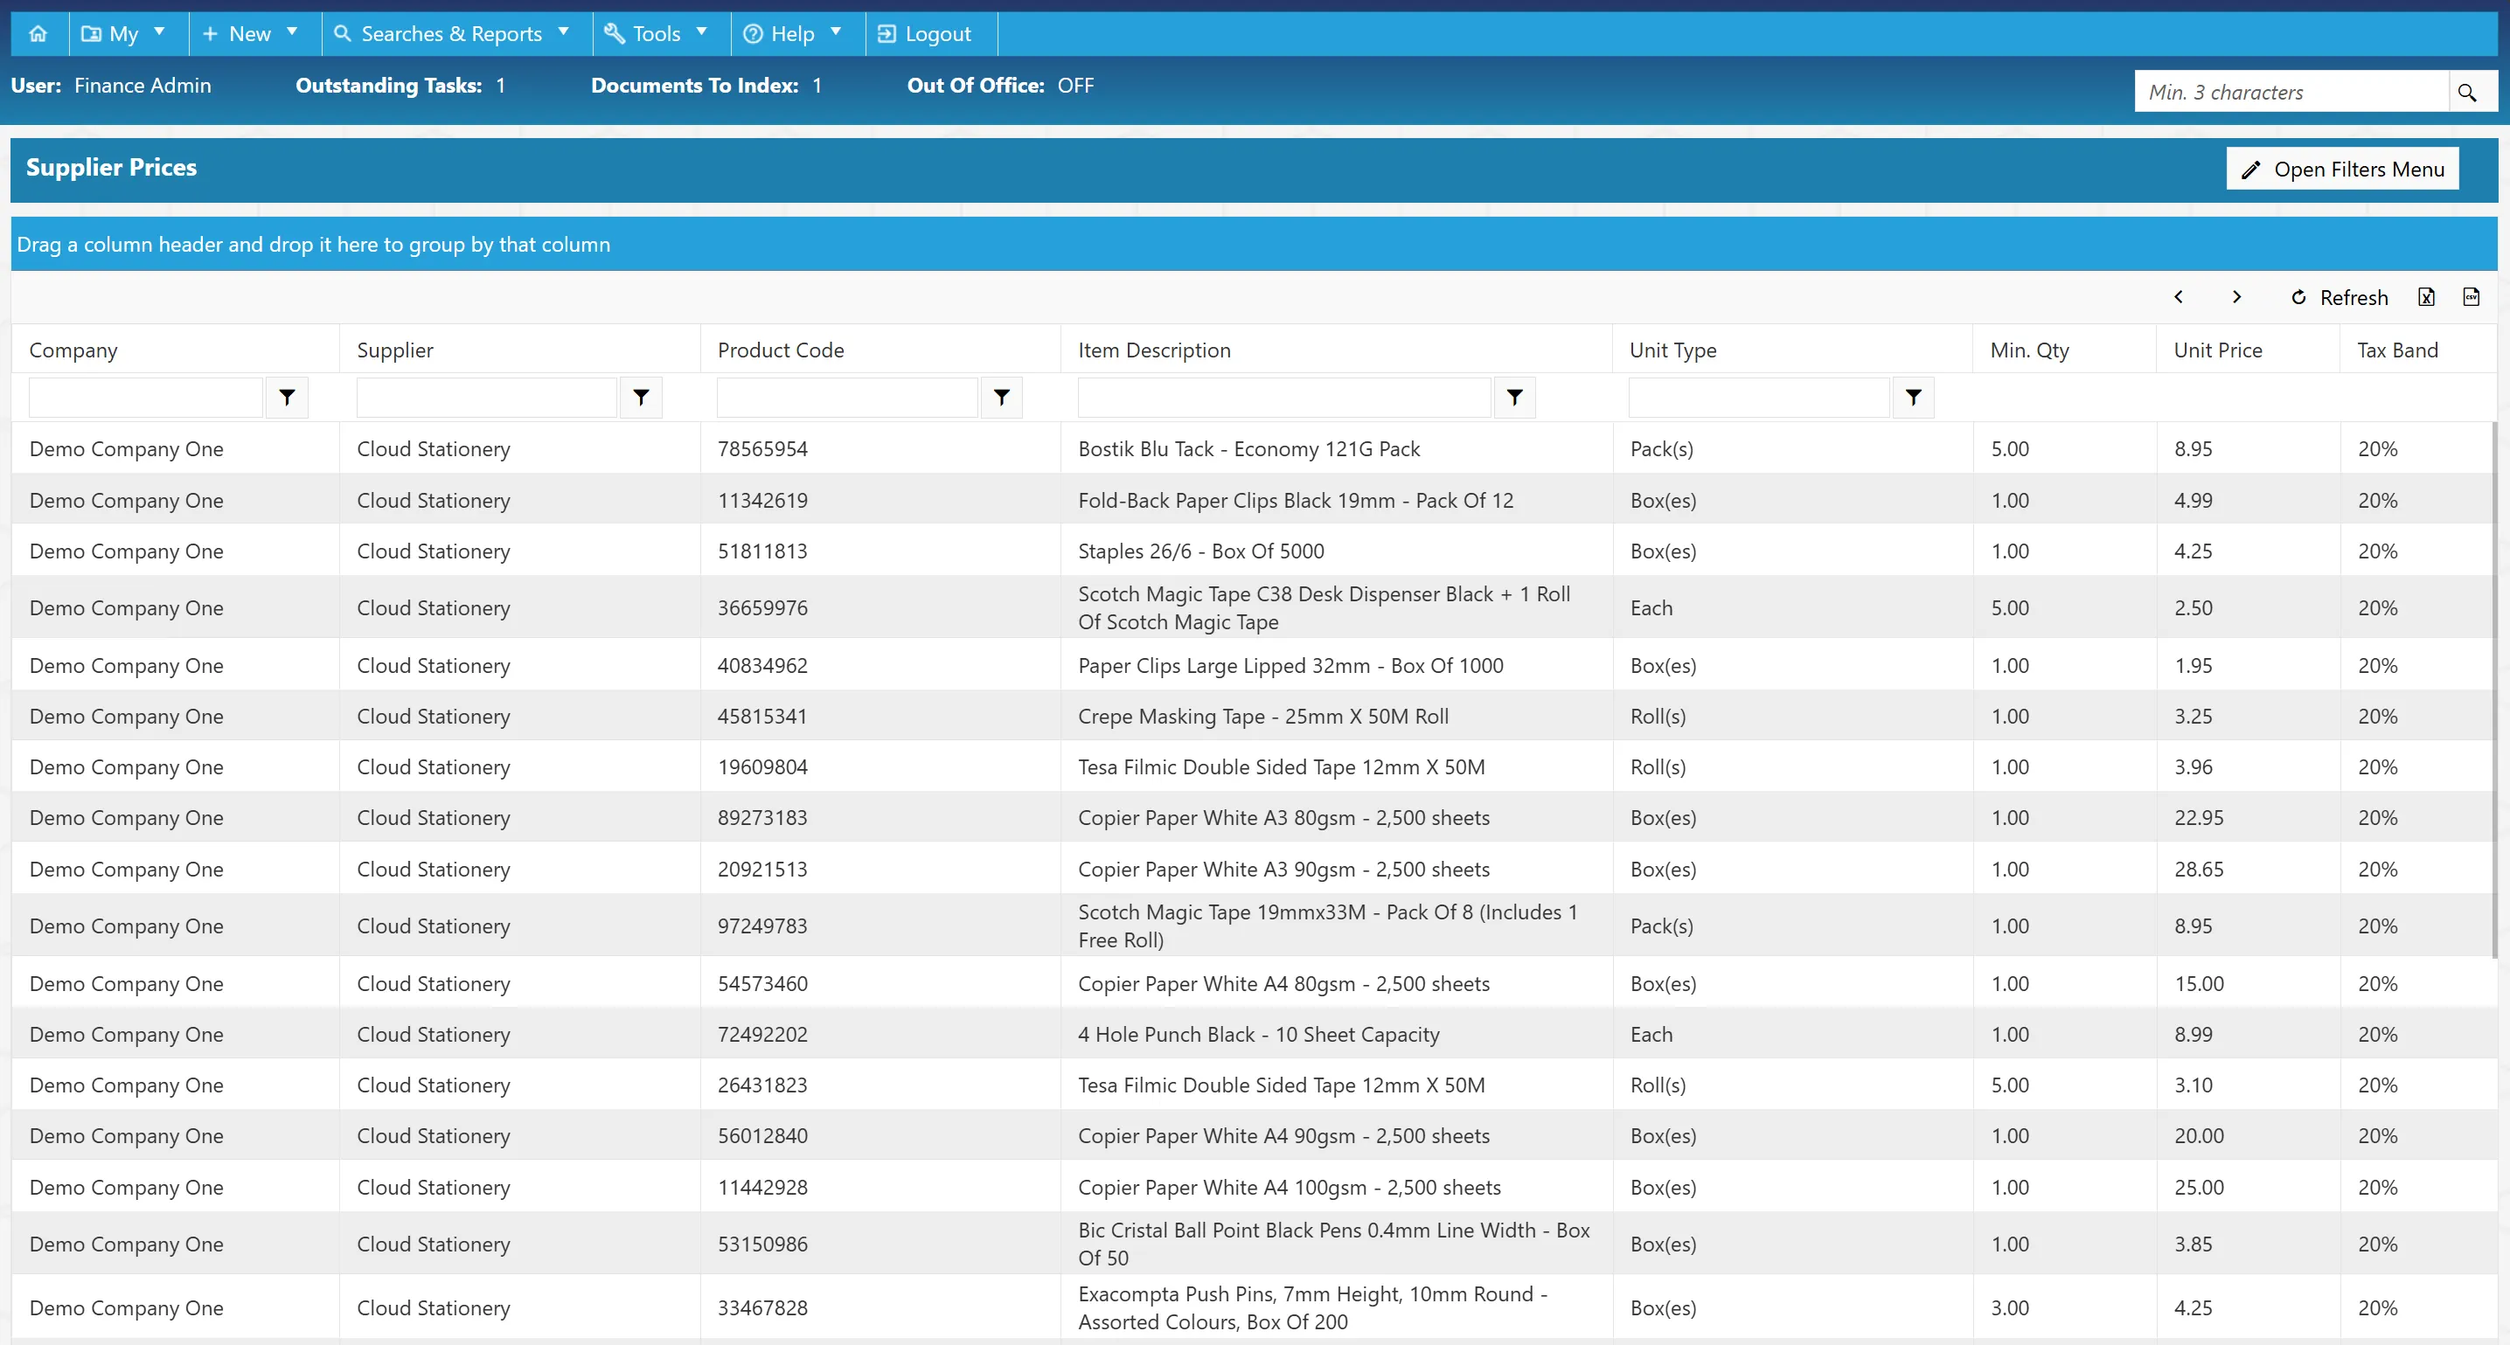
Task: Click the Product Code filter text box
Action: point(847,398)
